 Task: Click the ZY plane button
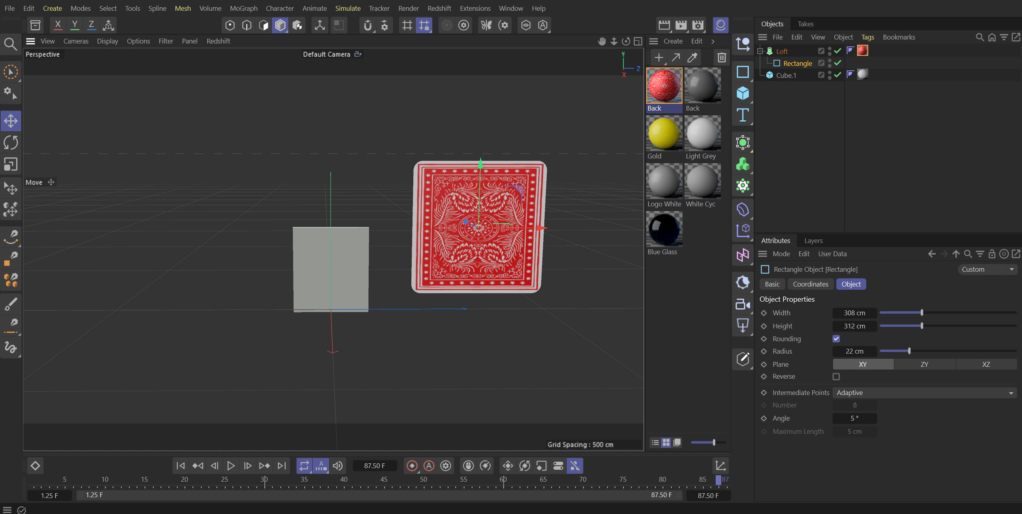[924, 364]
